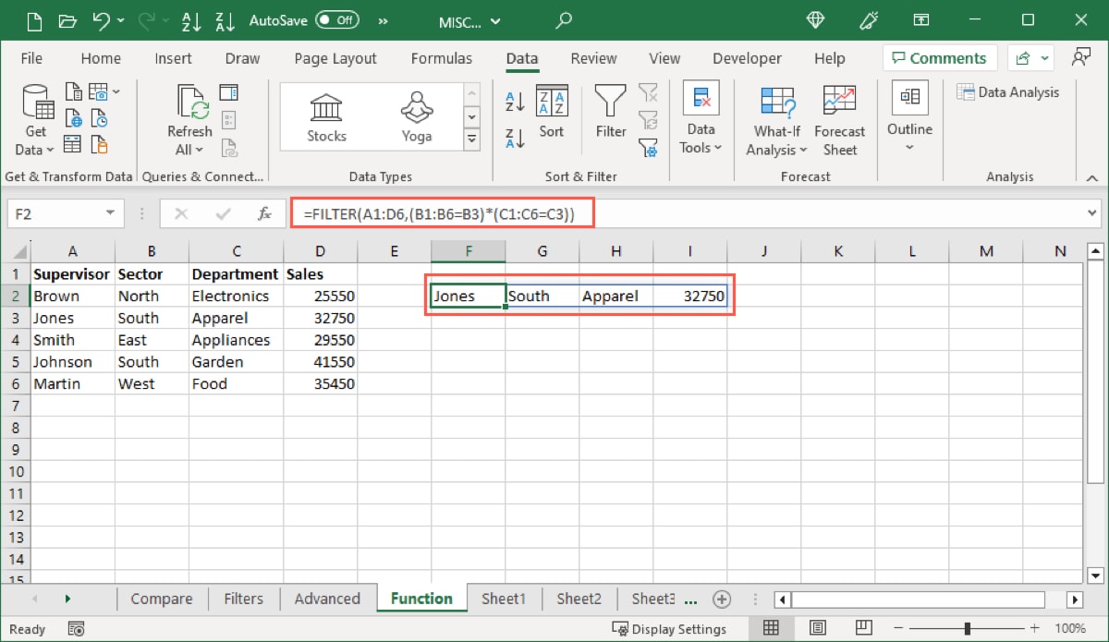
Task: Open the Data Analysis tool
Action: (x=1009, y=92)
